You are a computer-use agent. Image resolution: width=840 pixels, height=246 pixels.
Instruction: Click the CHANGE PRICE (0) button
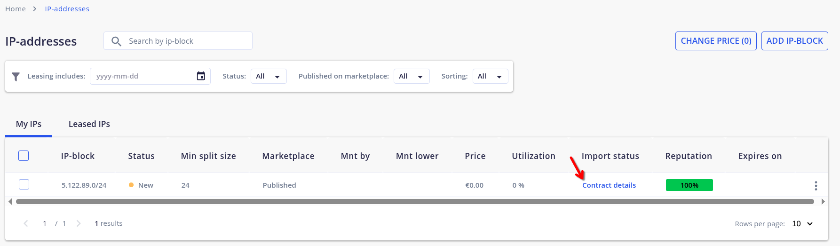tap(716, 41)
